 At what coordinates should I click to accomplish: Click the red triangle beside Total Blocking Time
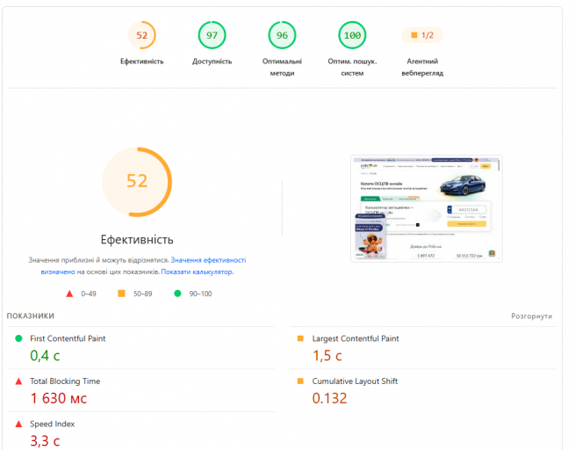coord(18,381)
